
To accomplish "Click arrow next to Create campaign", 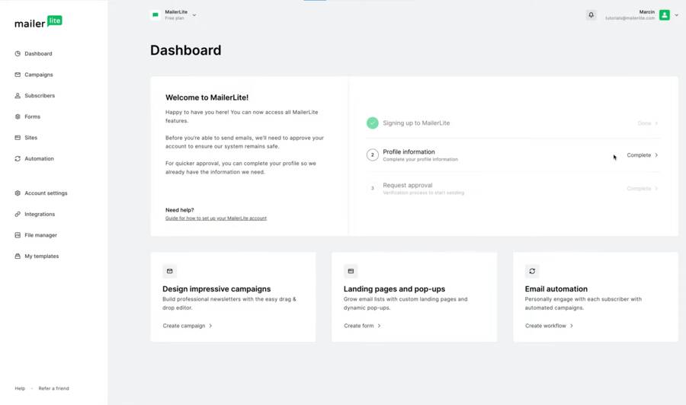I will 210,326.
